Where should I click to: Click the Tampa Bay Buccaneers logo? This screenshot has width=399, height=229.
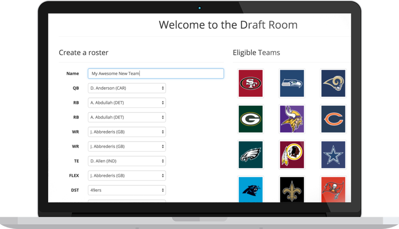pos(333,189)
